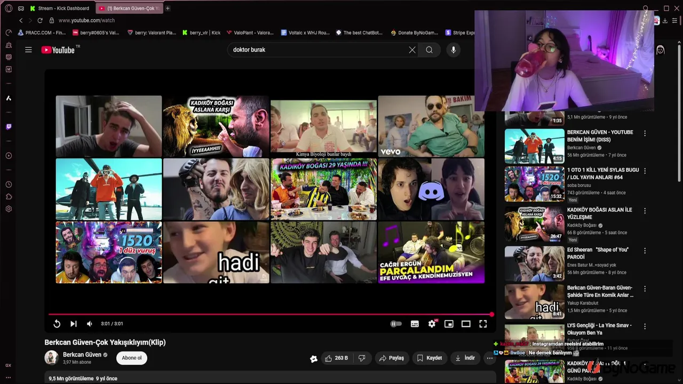Open options for LYS Gençliği video
Screen dimensions: 683x384
(645, 326)
